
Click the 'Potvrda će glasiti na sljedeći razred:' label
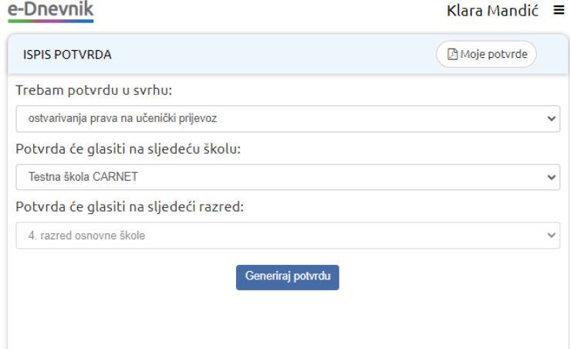(x=130, y=207)
